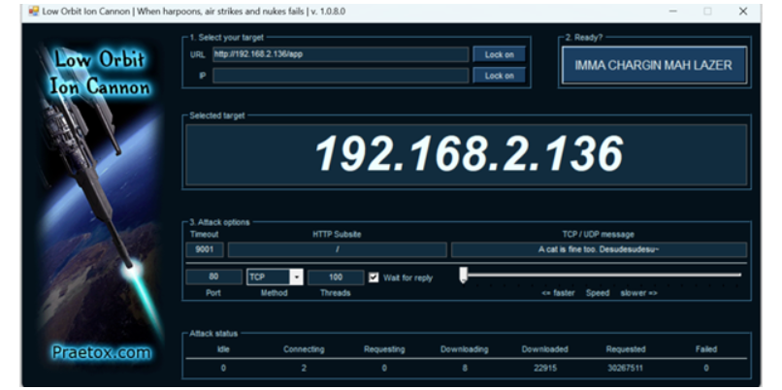Minimize the Low Orbit Ion Cannon window
This screenshot has height=390, width=782.
(672, 11)
